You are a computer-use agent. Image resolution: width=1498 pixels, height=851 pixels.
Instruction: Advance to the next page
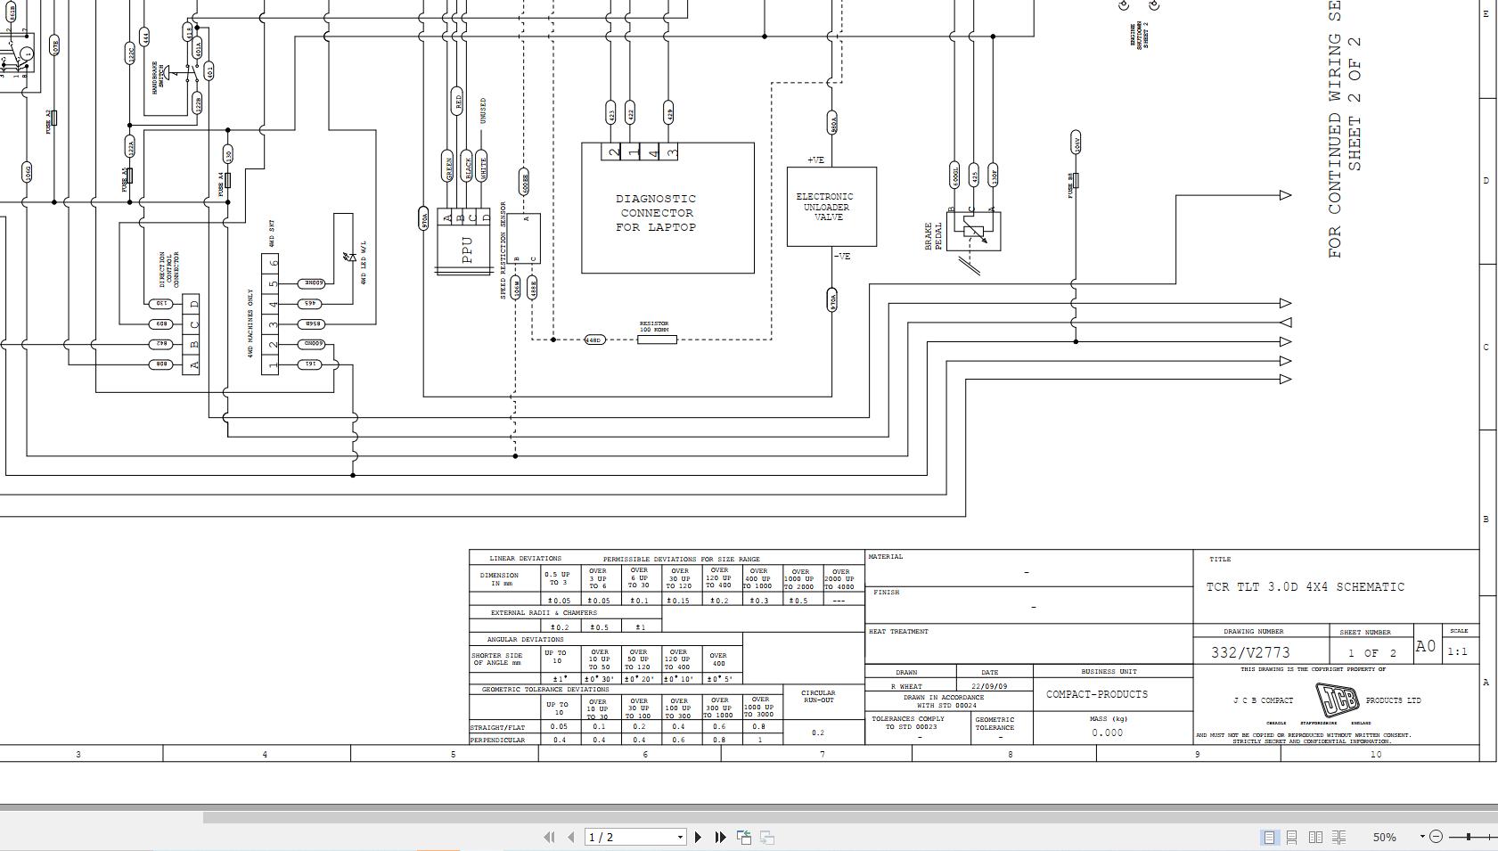699,837
